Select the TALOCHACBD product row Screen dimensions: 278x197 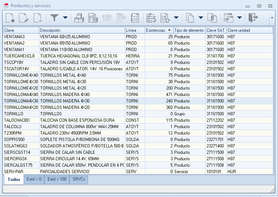pyautogui.click(x=138, y=120)
